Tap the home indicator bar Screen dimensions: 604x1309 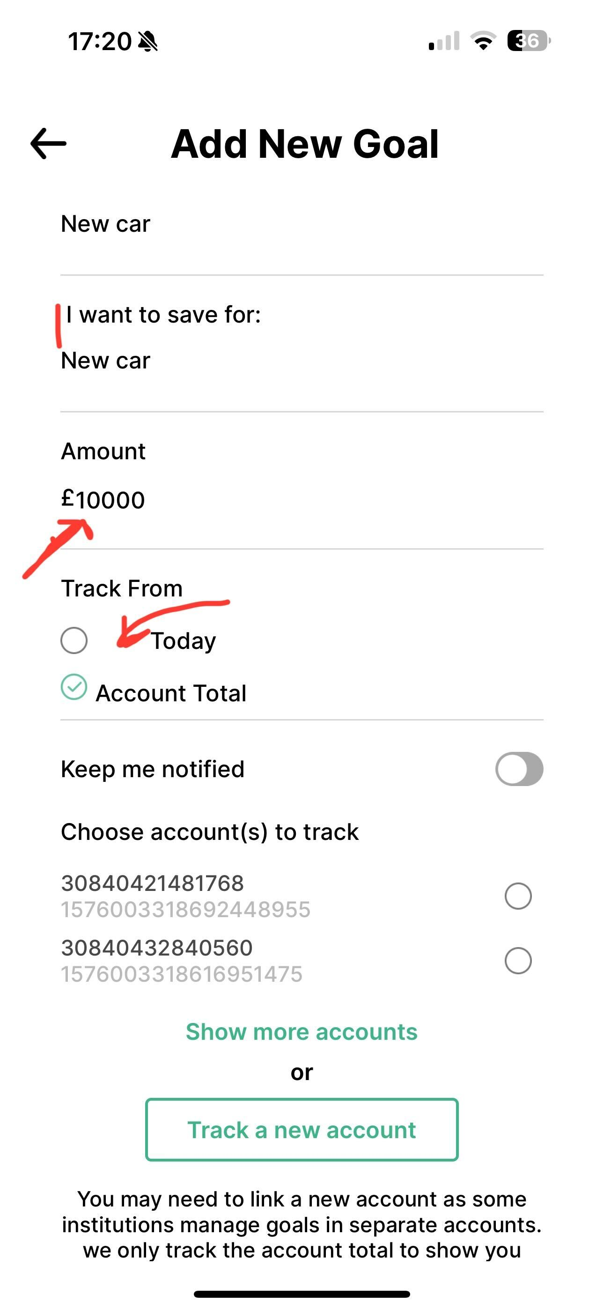pyautogui.click(x=302, y=1294)
